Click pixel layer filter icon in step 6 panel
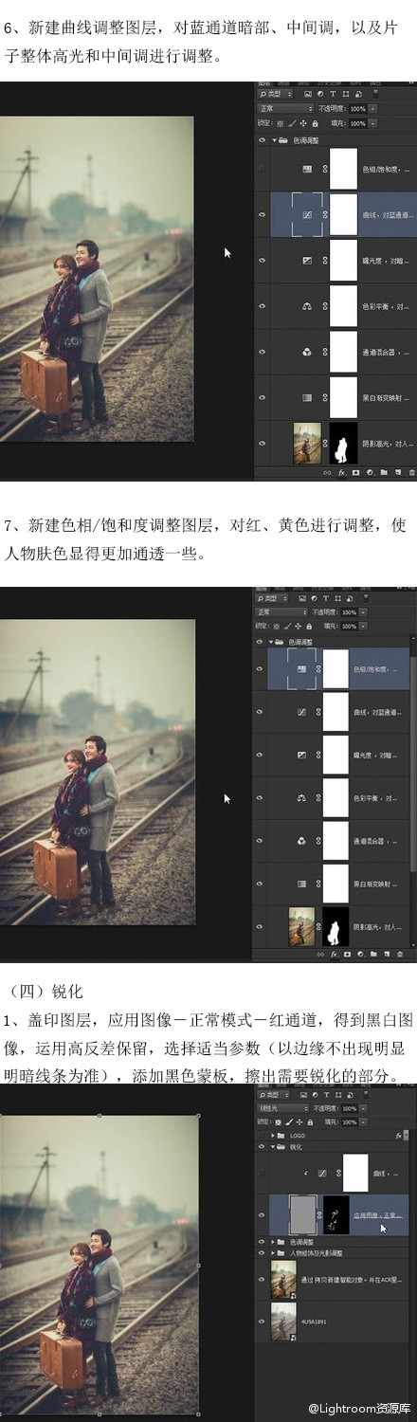417x1422 pixels. click(308, 94)
